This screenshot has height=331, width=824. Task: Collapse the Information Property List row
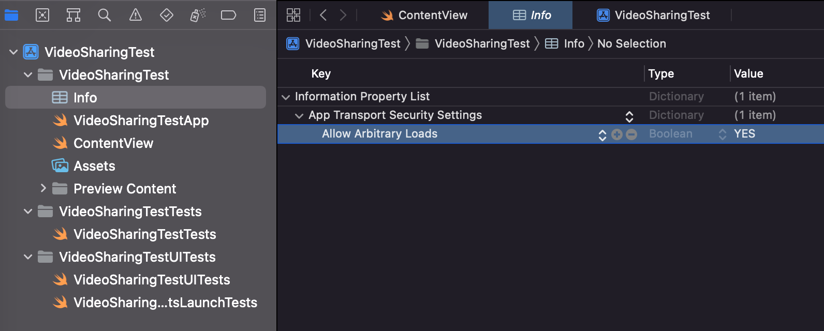[286, 97]
